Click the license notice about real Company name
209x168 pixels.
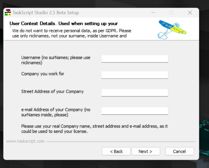click(x=94, y=129)
